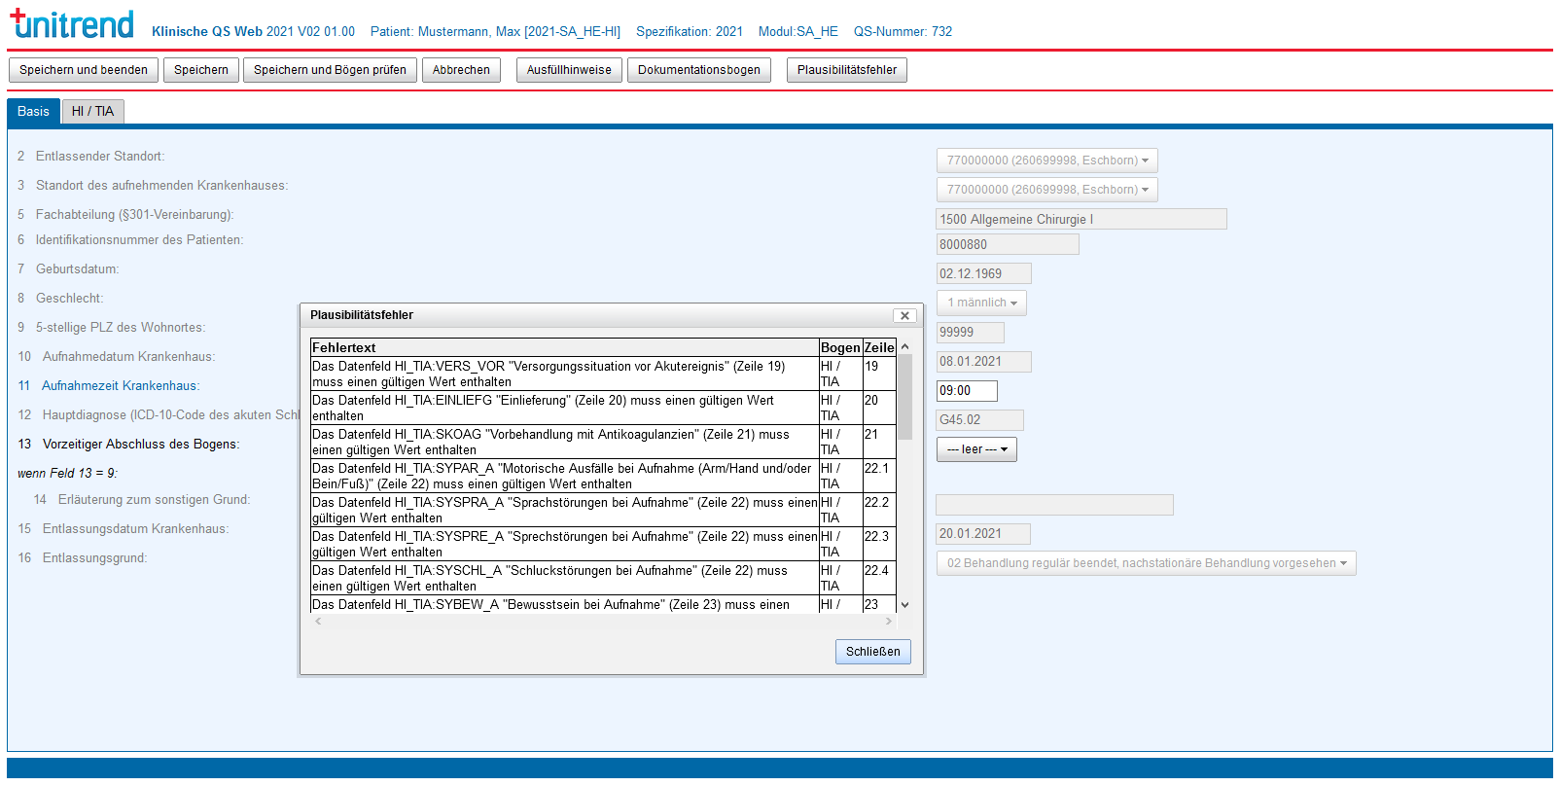This screenshot has width=1559, height=786.
Task: Click Speichern und Bögen prüfen
Action: 330,70
